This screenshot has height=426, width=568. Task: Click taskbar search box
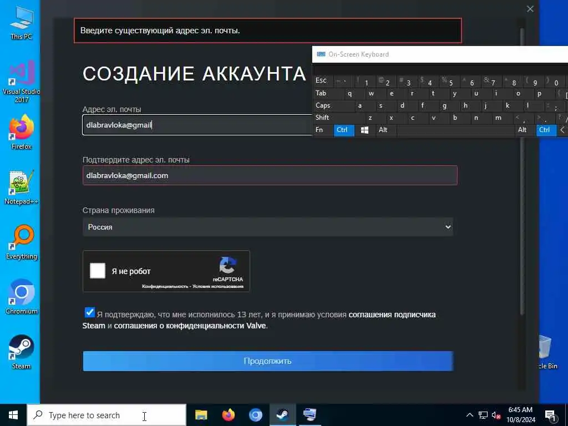click(107, 415)
